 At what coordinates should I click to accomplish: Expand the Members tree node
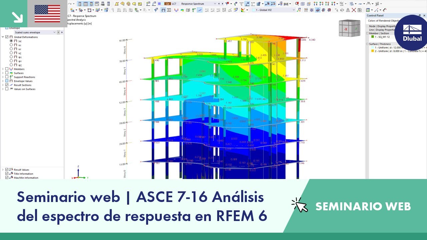pyautogui.click(x=3, y=69)
